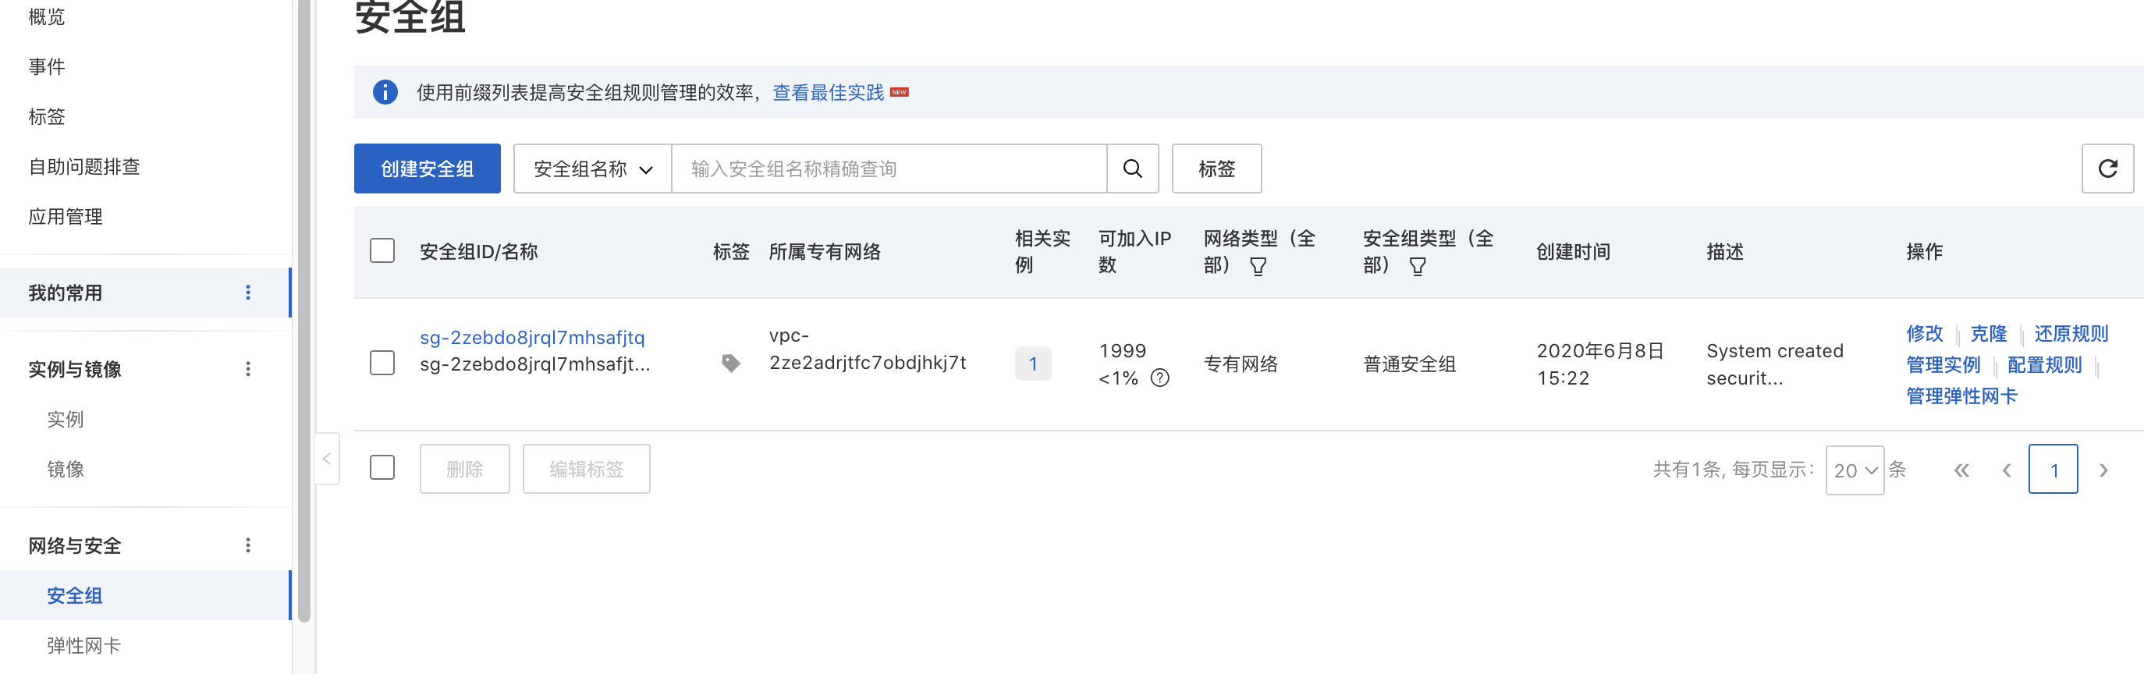Select 弹性网卡 in the sidebar

pos(84,646)
